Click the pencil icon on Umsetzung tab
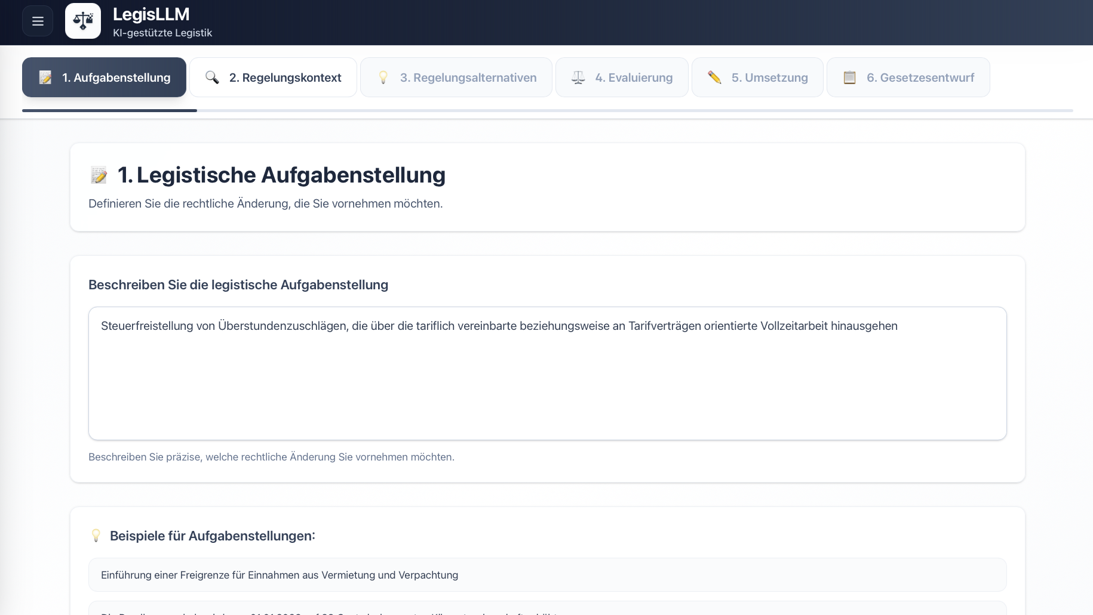This screenshot has width=1093, height=615. [714, 78]
